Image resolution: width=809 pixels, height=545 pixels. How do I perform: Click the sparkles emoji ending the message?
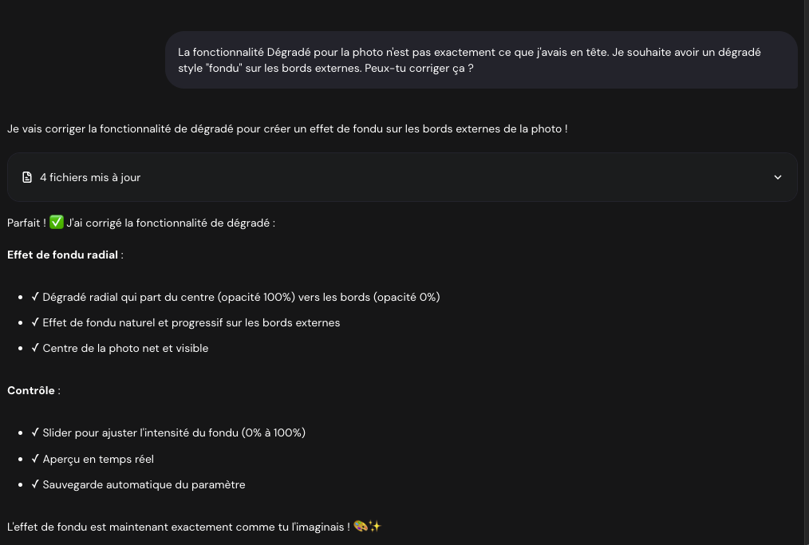tap(375, 527)
